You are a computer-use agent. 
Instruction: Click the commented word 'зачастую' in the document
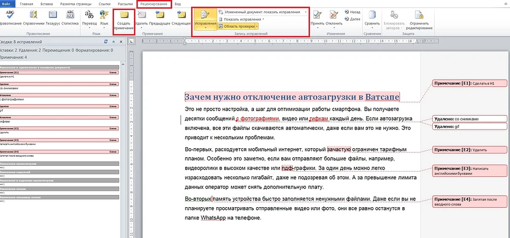[339, 150]
